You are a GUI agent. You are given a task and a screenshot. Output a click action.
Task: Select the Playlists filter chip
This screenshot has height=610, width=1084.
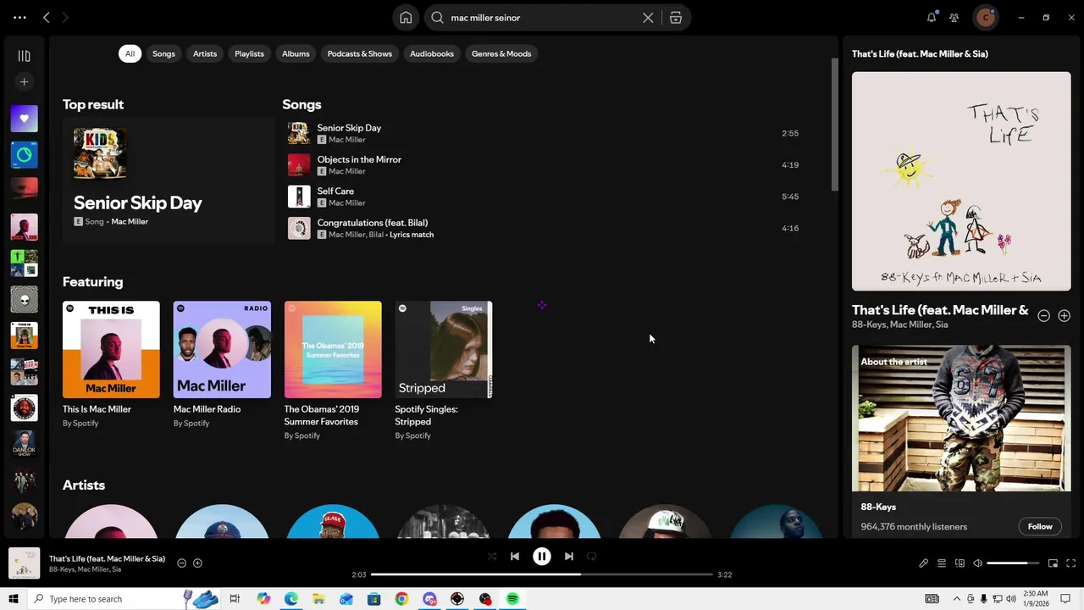pos(249,53)
